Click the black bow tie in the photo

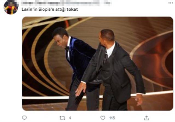(67, 49)
